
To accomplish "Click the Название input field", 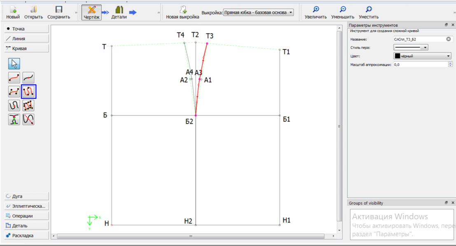I will tap(420, 39).
